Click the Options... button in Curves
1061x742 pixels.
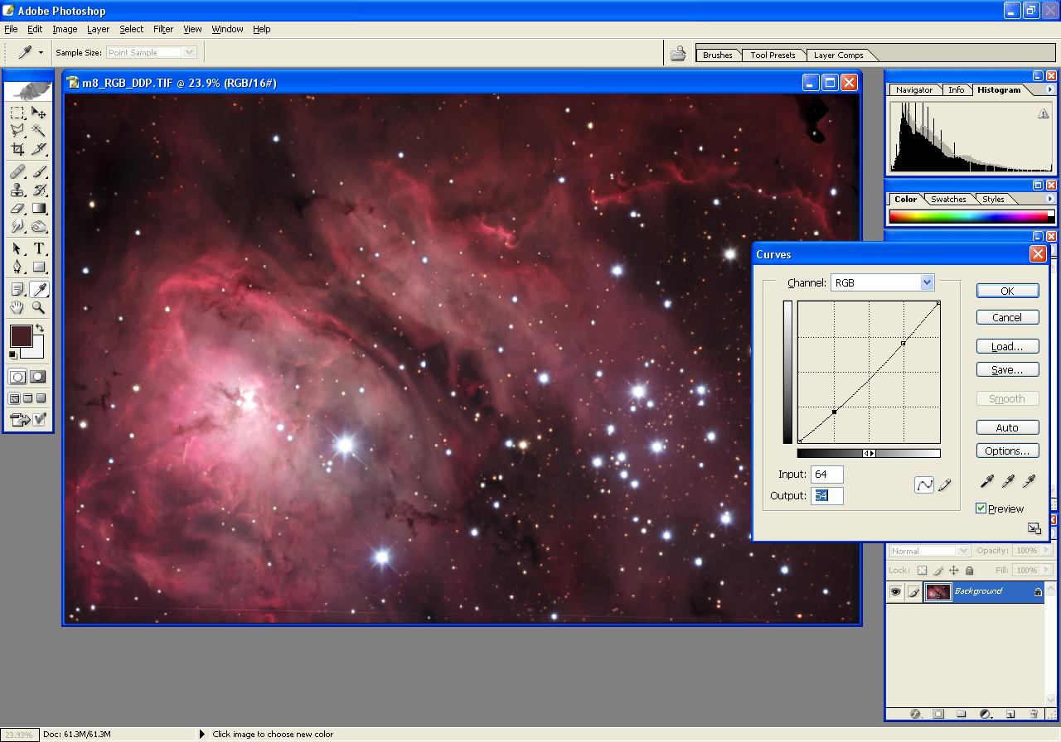point(1007,451)
